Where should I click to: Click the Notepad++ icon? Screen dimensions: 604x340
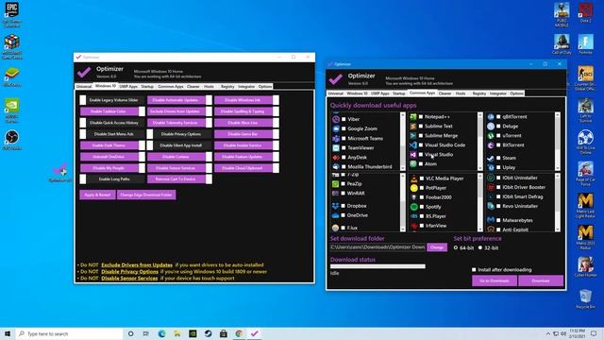point(413,117)
